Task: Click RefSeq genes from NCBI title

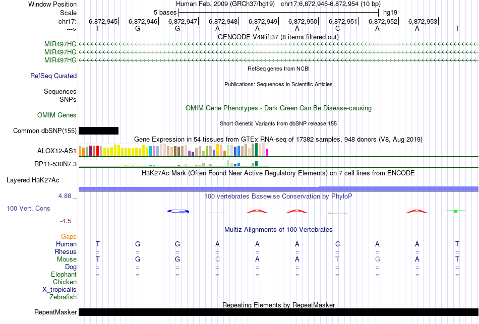Action: pyautogui.click(x=278, y=69)
